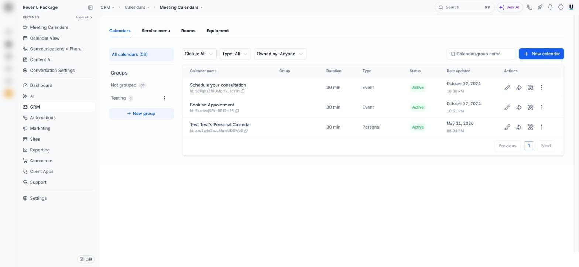Copy Test Test's Personal Calendar ID
Image resolution: width=579 pixels, height=267 pixels.
pos(246,131)
